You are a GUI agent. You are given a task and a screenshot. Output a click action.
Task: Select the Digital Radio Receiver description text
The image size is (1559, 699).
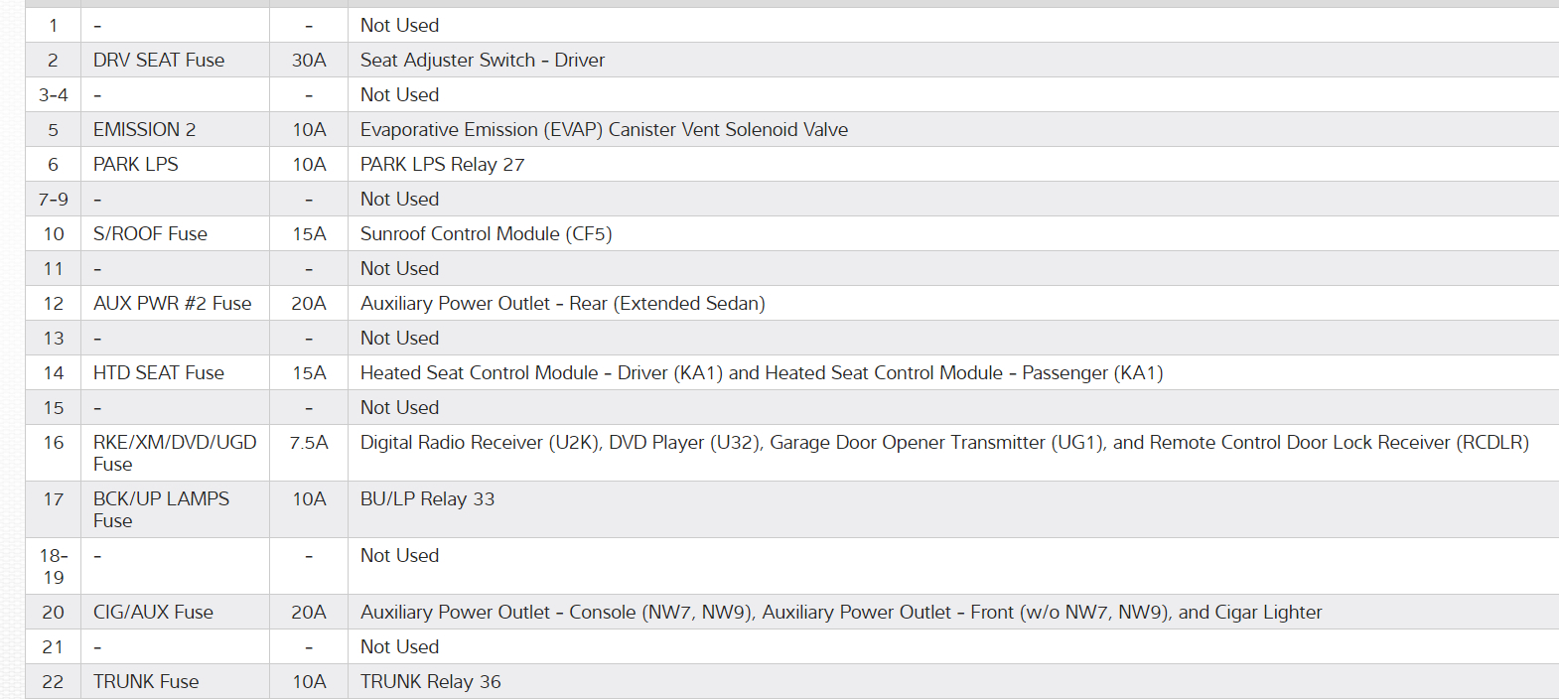tap(943, 443)
